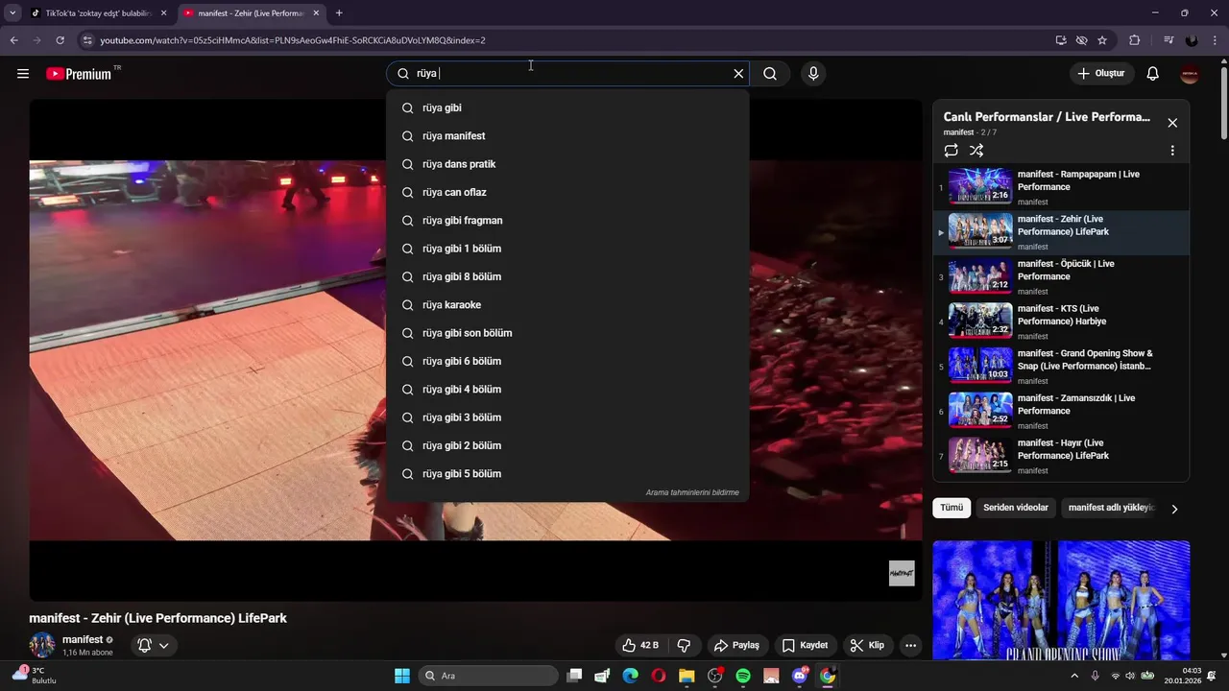Start voice search with the microphone

tap(813, 74)
